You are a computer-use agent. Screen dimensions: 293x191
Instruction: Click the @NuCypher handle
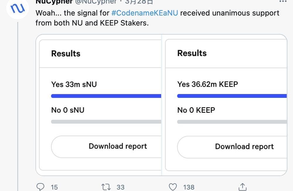[x=96, y=2]
